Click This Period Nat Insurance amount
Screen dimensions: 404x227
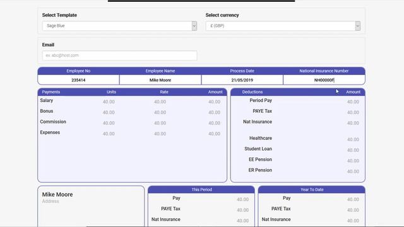click(x=242, y=221)
